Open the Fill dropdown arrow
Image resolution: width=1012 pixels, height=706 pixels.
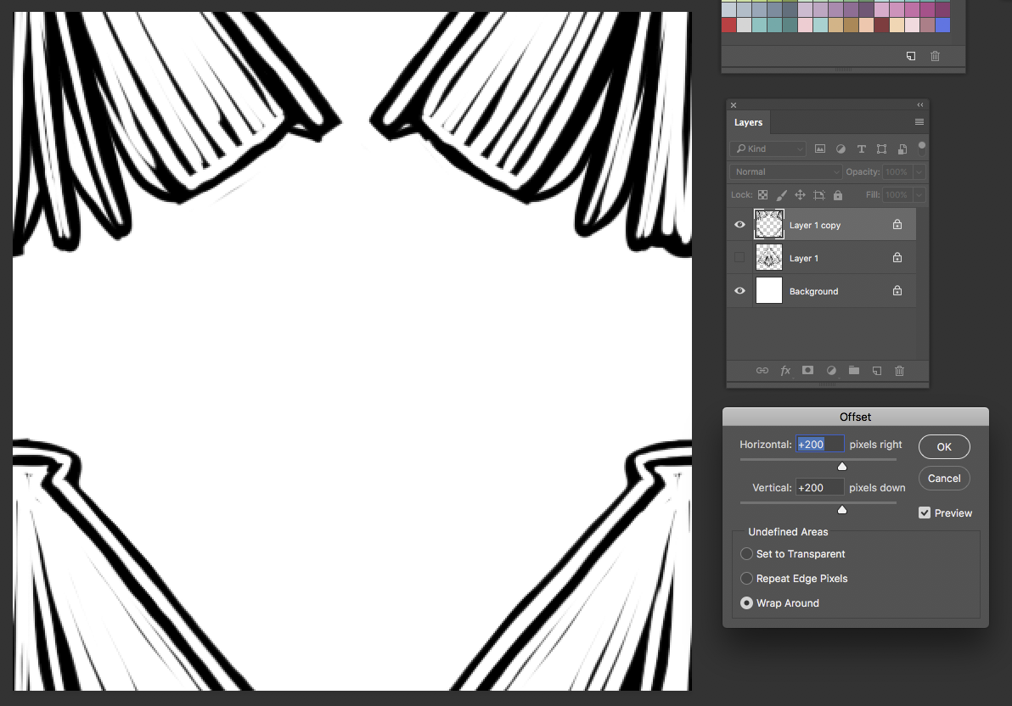(x=919, y=195)
